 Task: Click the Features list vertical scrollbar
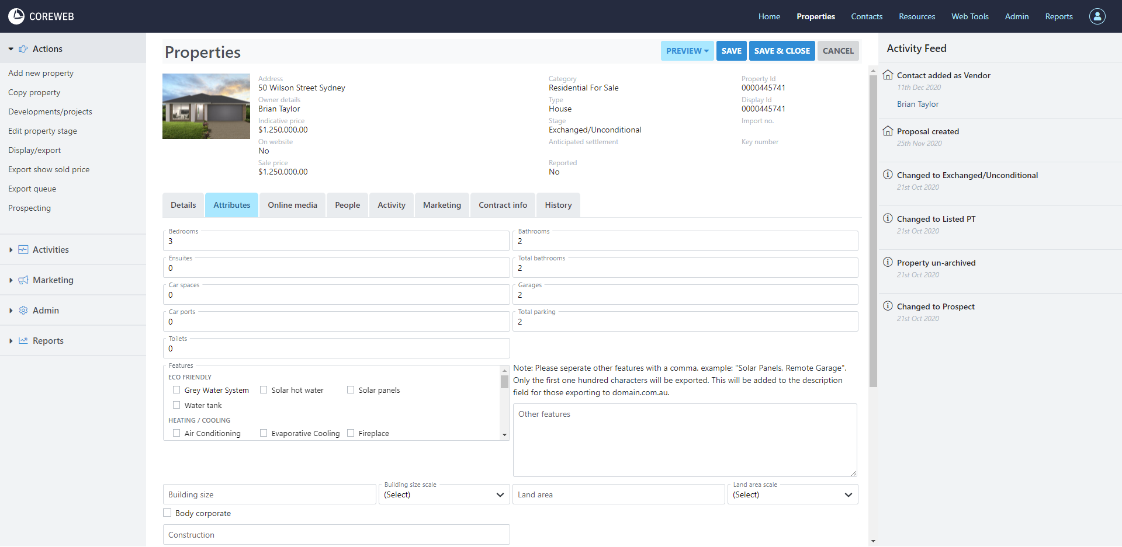[504, 403]
